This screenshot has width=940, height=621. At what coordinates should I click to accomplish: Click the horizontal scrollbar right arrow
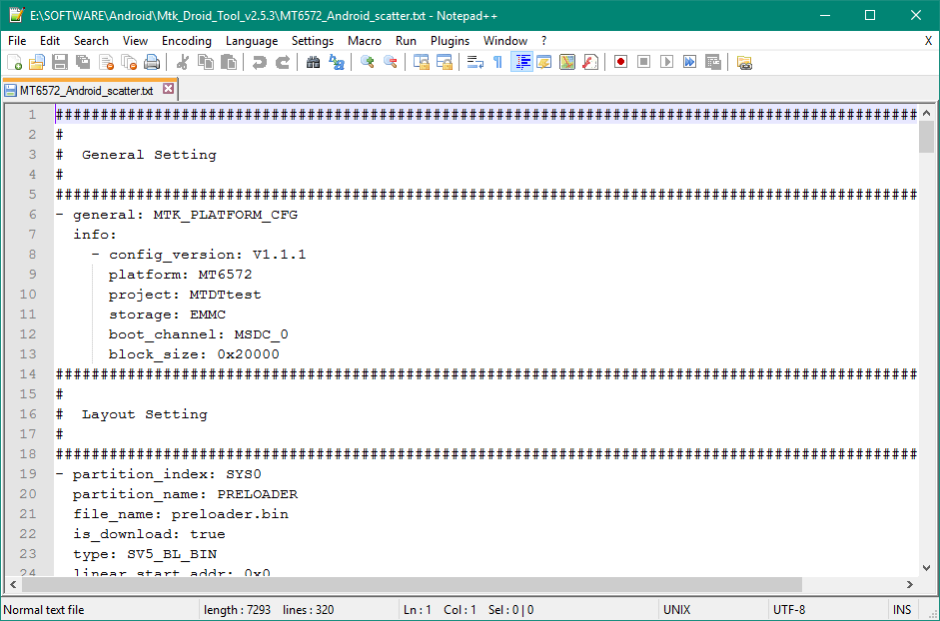coord(910,585)
